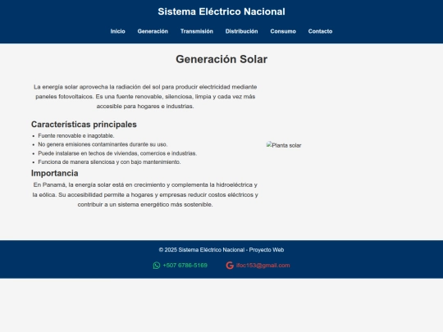Click the paragraph starting 'En Panamá, la energía solar'
Screen dimensions: 443x332
[145, 194]
